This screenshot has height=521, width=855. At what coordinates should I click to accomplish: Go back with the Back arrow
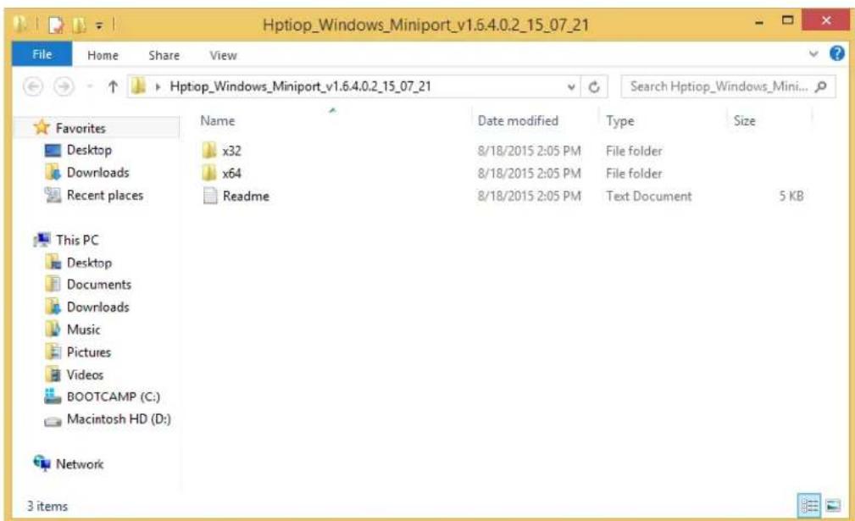click(33, 86)
